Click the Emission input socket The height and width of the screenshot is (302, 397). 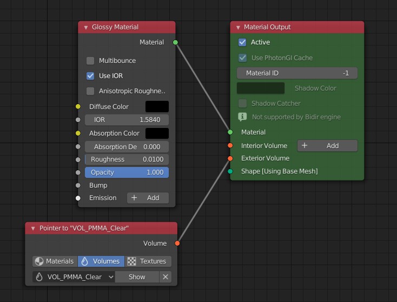click(x=78, y=198)
